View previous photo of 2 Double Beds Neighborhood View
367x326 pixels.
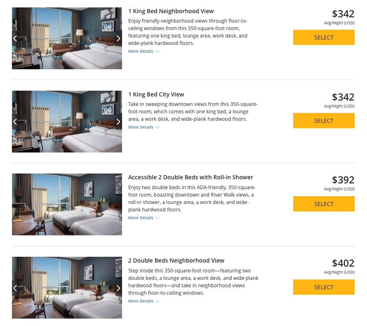(15, 288)
